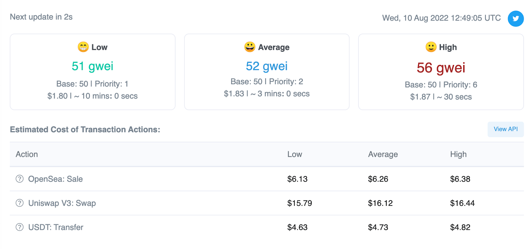Click the OpenSea: Sale row label
Viewport: 532px width, 249px height.
[x=56, y=179]
